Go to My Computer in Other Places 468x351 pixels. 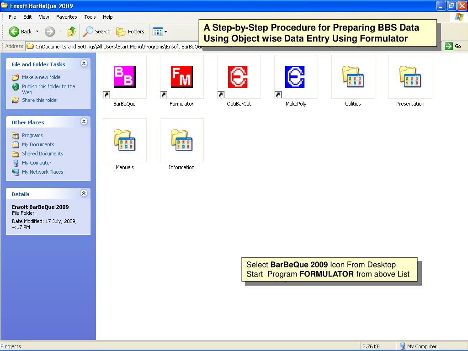37,163
